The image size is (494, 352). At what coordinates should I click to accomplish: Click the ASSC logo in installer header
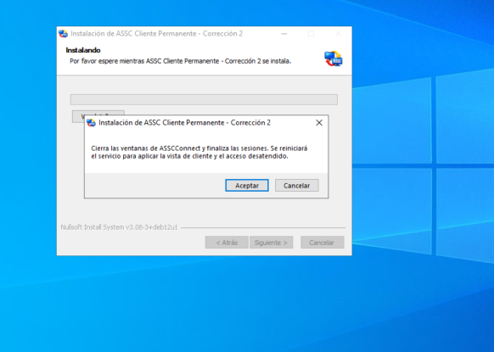point(334,59)
